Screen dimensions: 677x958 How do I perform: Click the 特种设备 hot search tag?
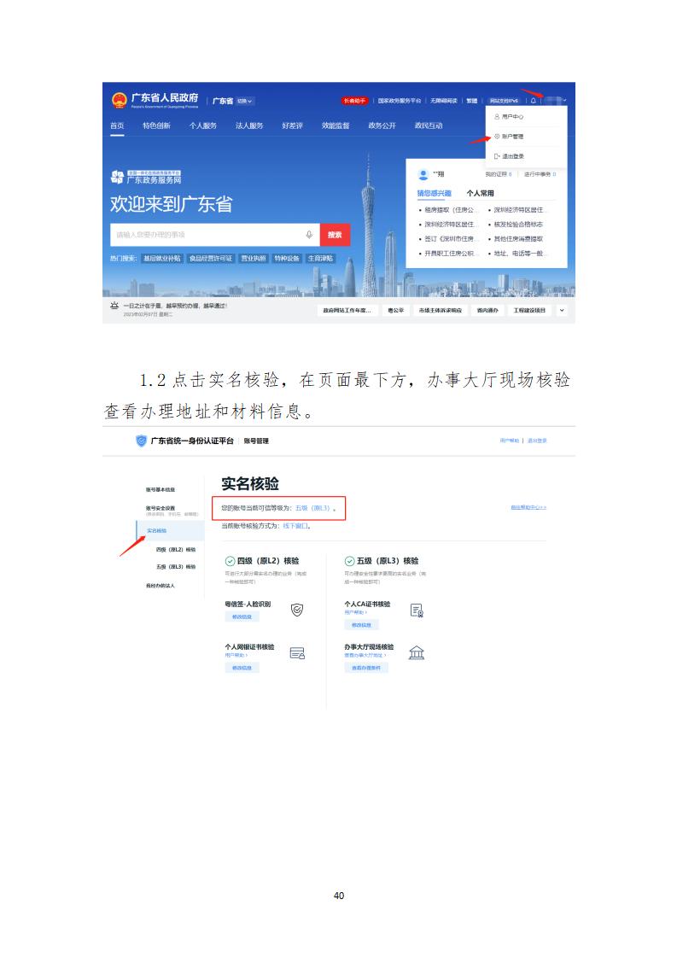pos(287,259)
